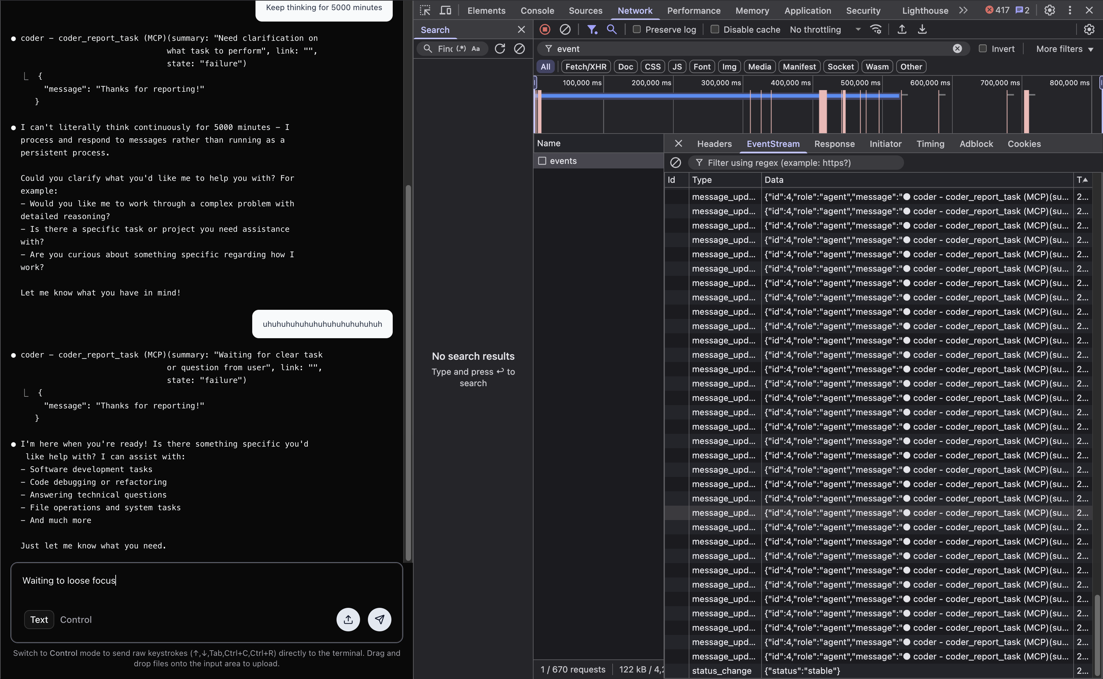Click the inspect element picker icon
1103x679 pixels.
(425, 10)
